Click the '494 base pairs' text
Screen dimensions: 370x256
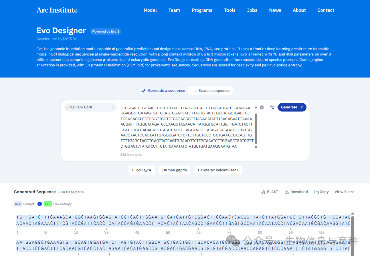click(131, 155)
